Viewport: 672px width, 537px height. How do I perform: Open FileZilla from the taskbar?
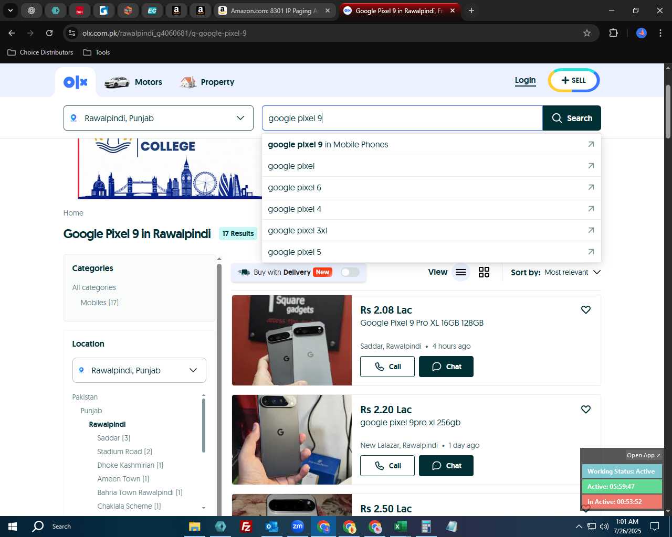(246, 527)
